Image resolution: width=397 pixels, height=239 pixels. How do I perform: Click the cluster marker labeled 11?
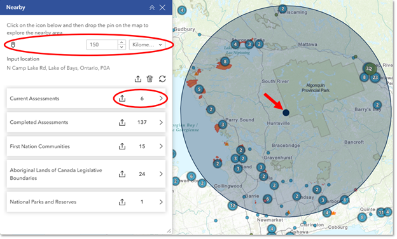coord(381,212)
